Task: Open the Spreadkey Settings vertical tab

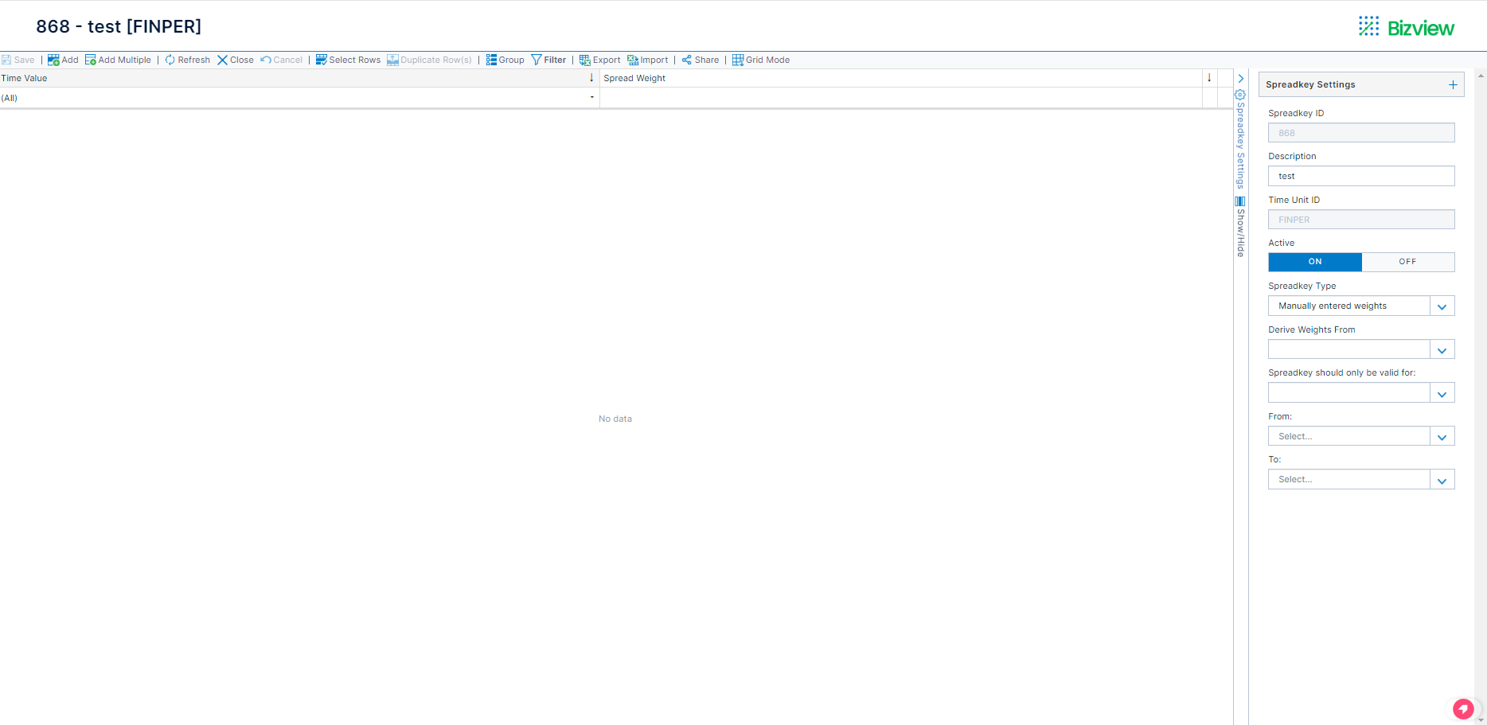Action: coord(1240,139)
